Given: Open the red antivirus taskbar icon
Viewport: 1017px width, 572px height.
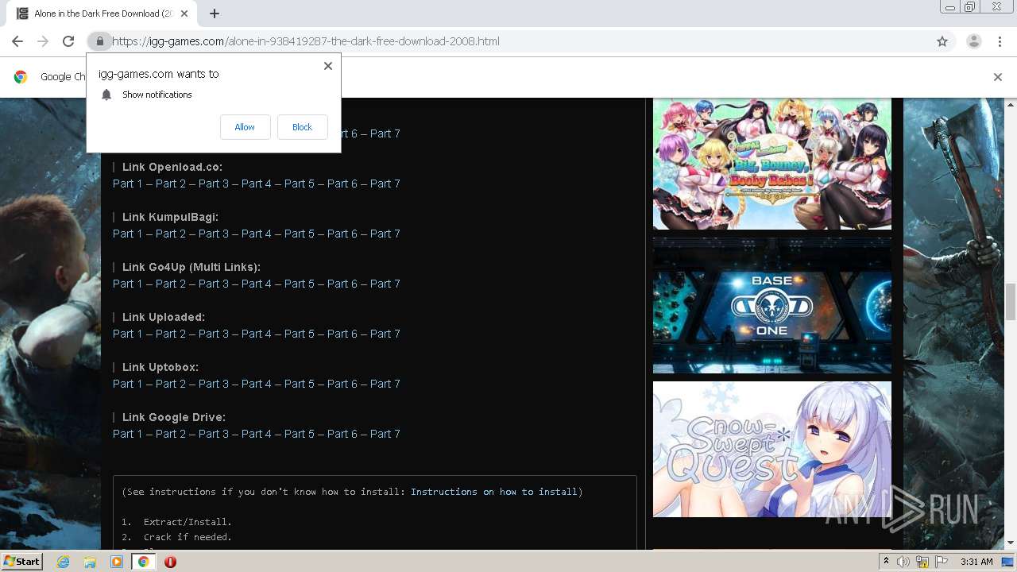Looking at the screenshot, I should click(170, 562).
